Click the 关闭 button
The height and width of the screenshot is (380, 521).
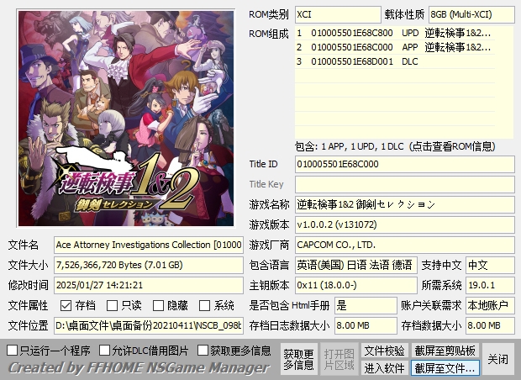497,359
